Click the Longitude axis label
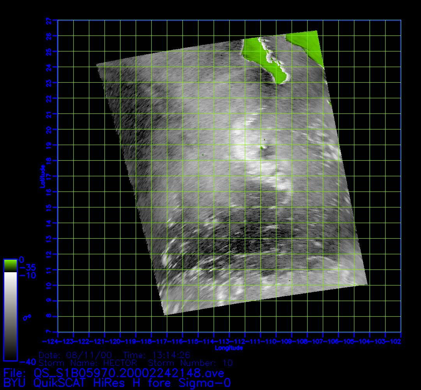This screenshot has width=421, height=390. click(229, 348)
